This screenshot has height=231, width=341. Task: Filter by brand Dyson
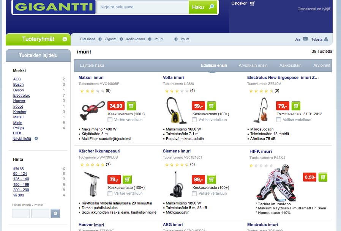[x=19, y=90]
